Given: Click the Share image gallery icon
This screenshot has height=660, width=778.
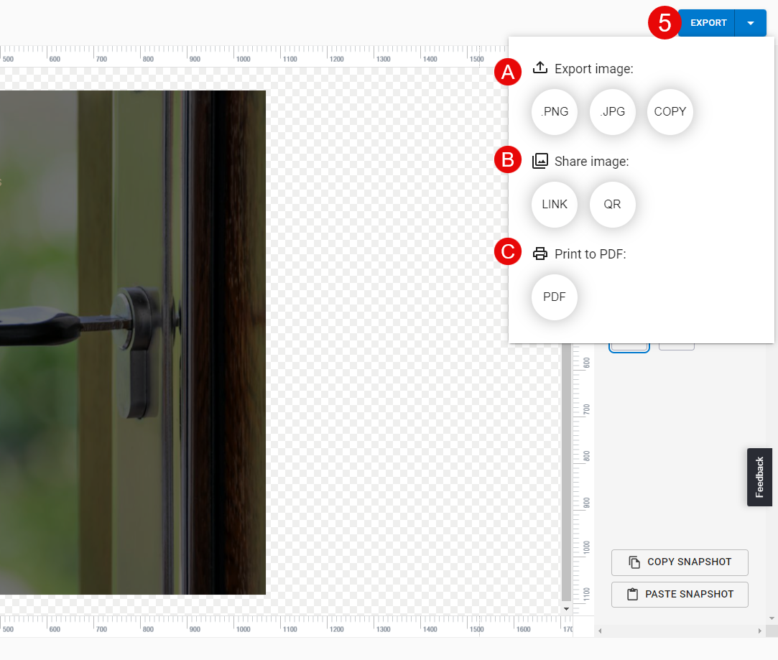Looking at the screenshot, I should (539, 161).
